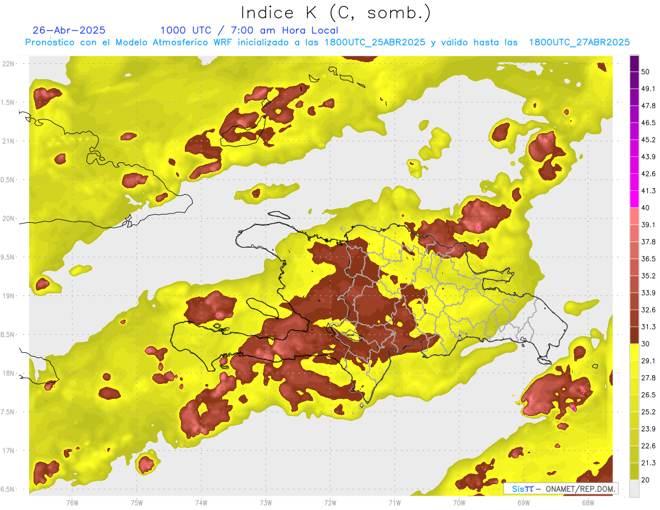Click the colorbar value "39.1"
Viewport: 660px width, 510px height.
point(648,224)
